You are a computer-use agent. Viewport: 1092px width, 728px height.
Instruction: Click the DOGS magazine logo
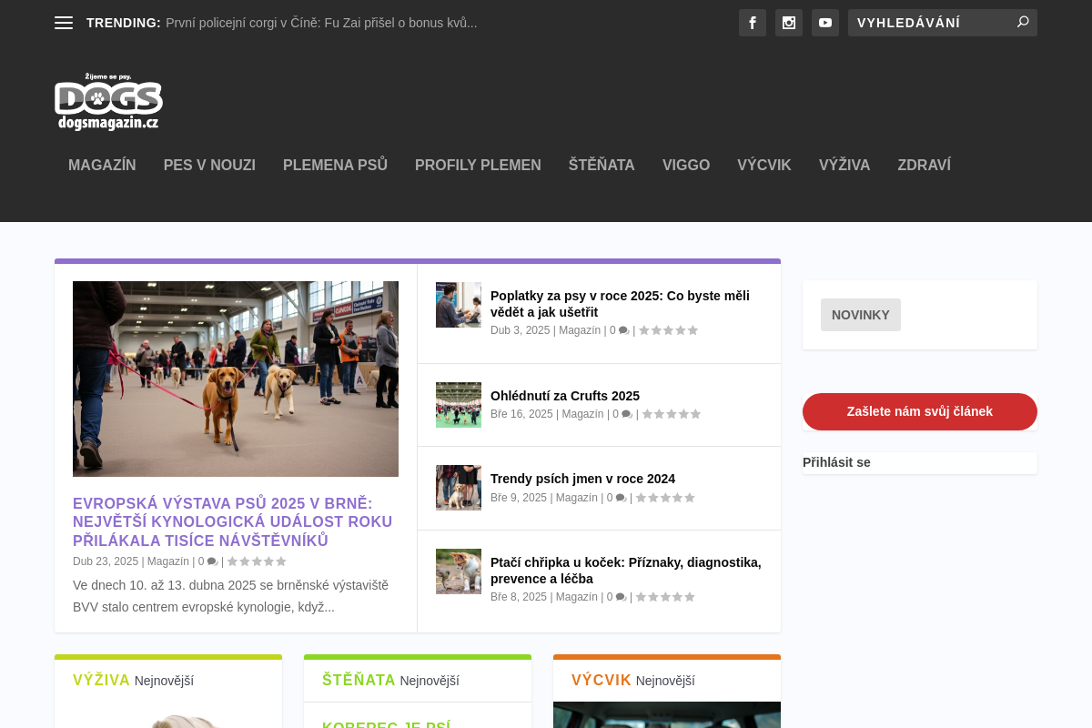point(108,100)
